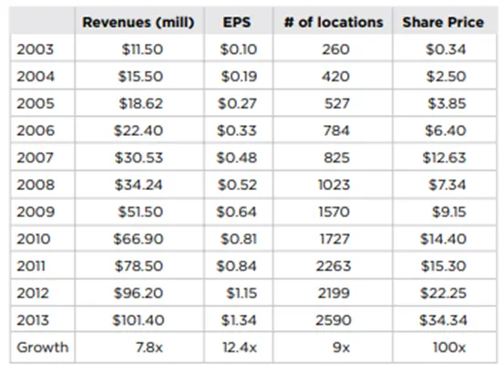Select the '2008' year cell
This screenshot has width=503, height=365.
[x=36, y=184]
